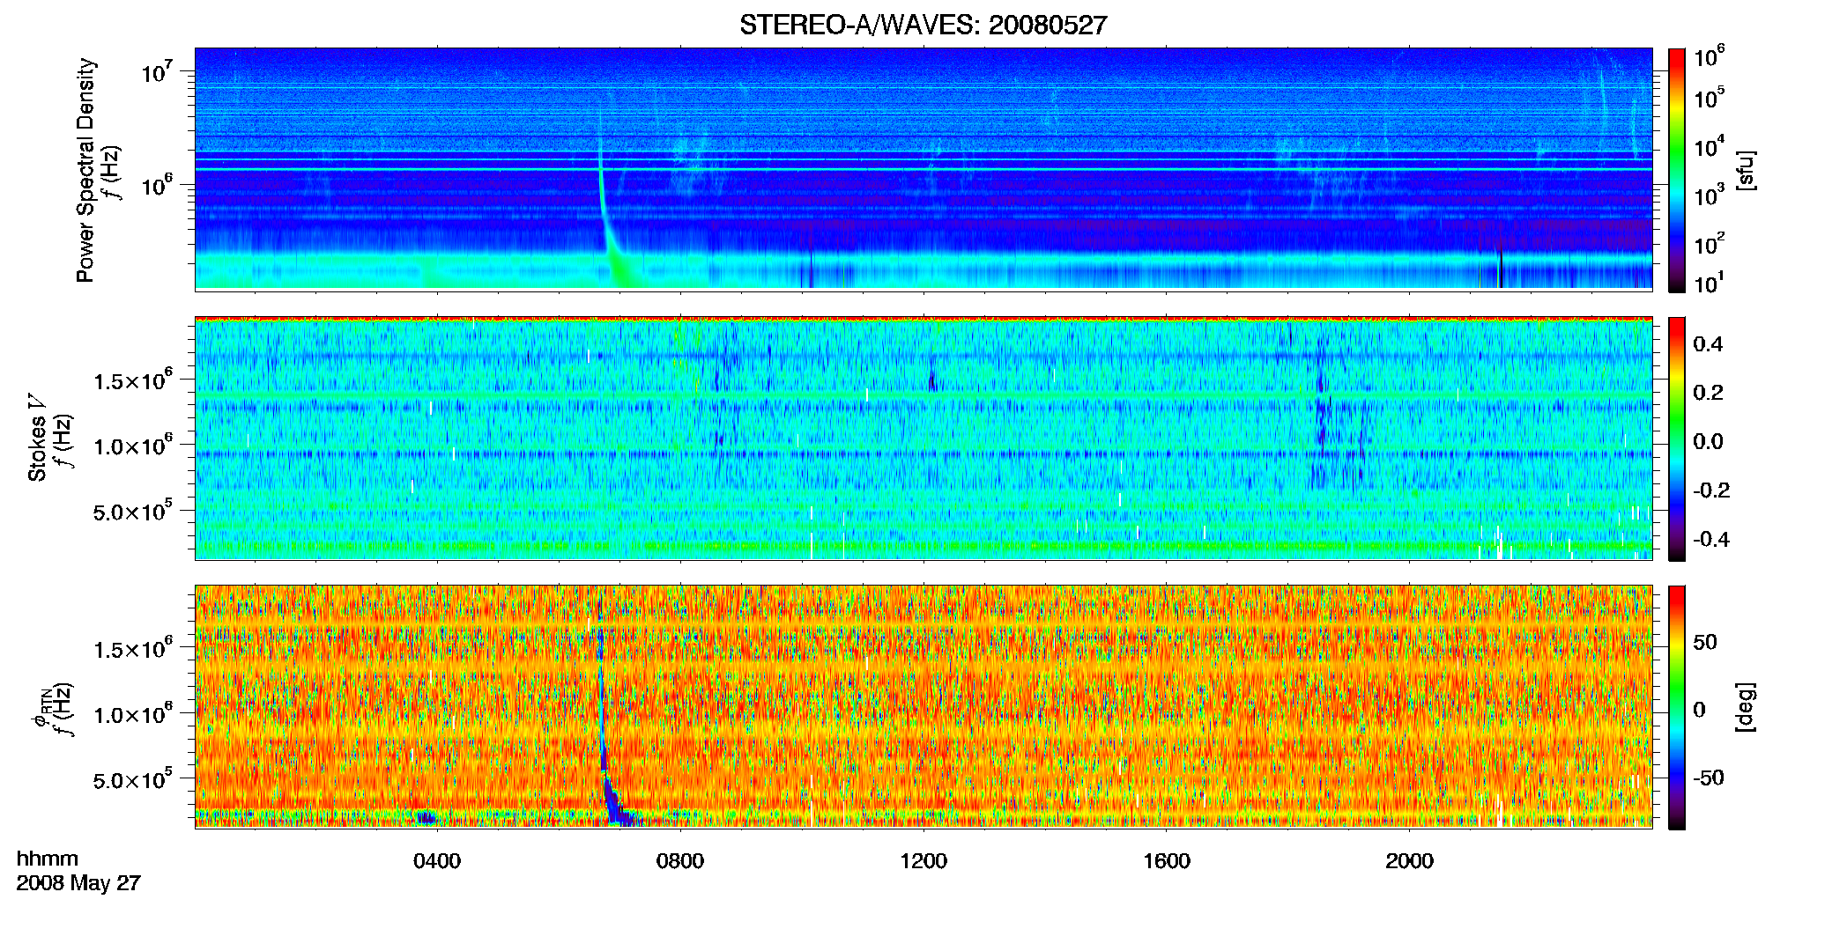
Task: Click the 10^6 frequency tick of the power panel
Action: [156, 185]
